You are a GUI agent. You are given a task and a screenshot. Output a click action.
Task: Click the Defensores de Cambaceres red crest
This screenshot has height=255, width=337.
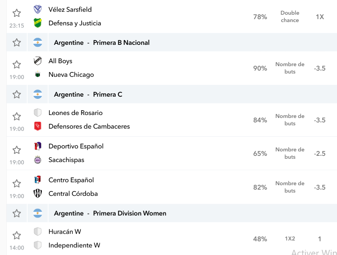coord(37,126)
